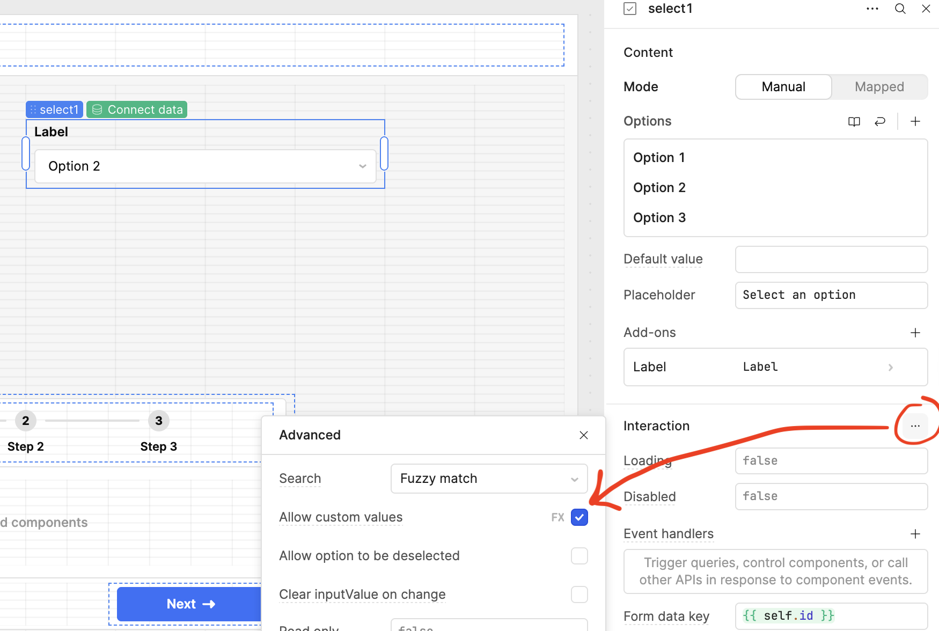Viewport: 939px width, 631px height.
Task: Open the select1 more options menu
Action: [872, 9]
